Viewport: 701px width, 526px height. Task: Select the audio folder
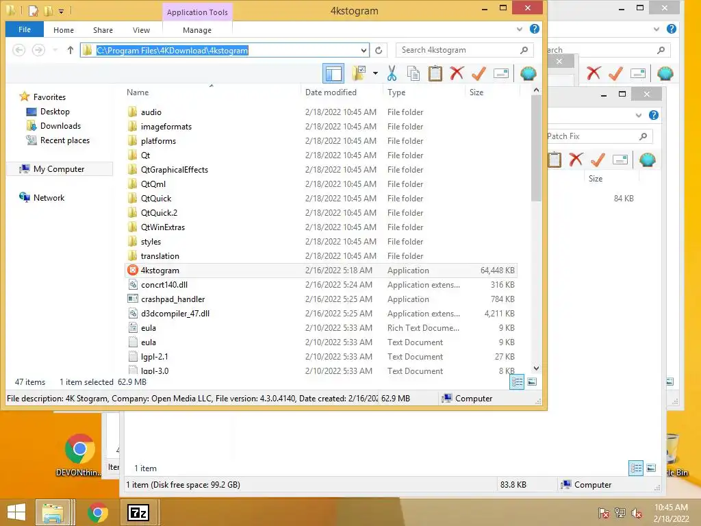point(321,112)
